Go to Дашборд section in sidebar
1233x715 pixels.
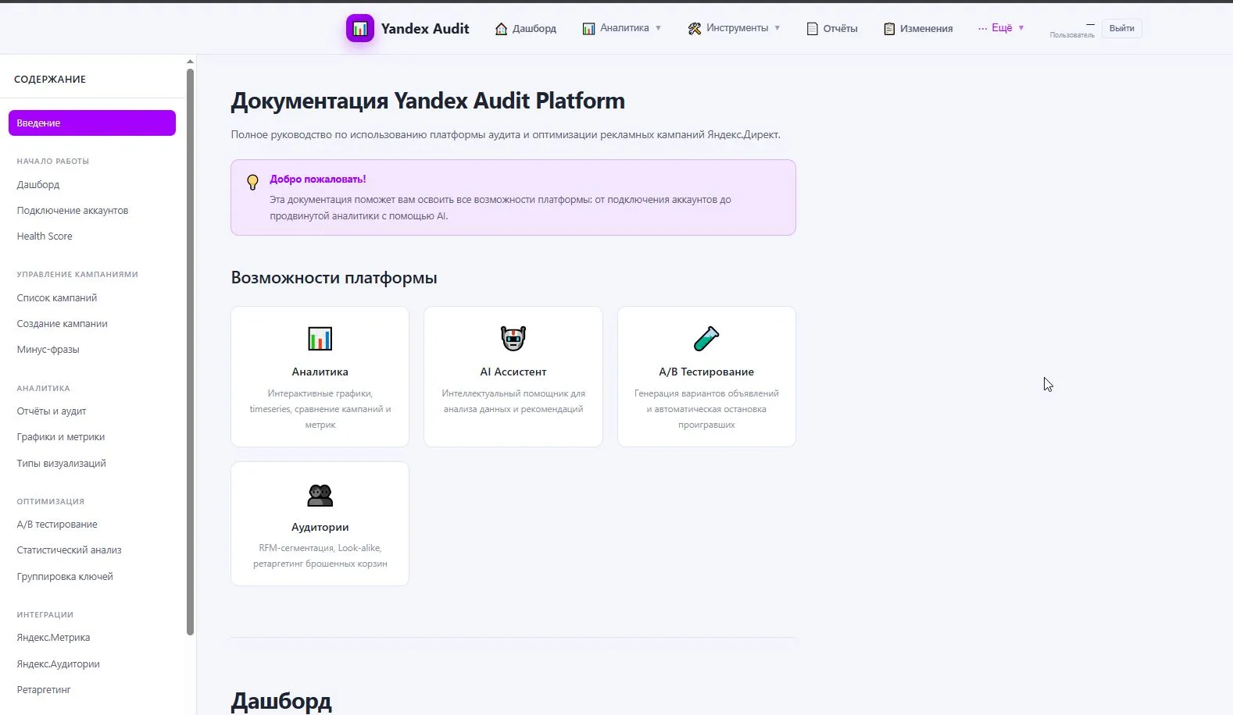click(x=38, y=185)
